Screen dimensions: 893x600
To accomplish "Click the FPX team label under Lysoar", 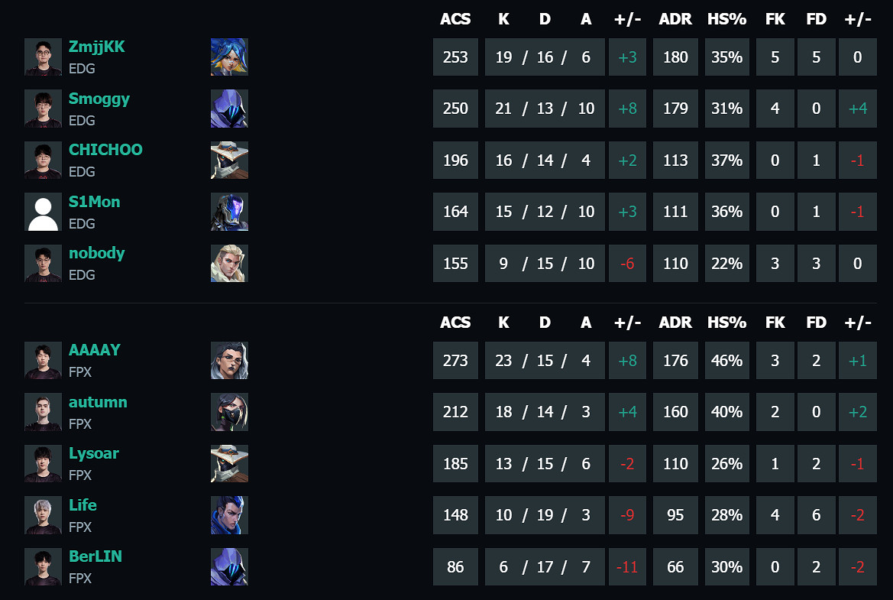I will click(82, 475).
